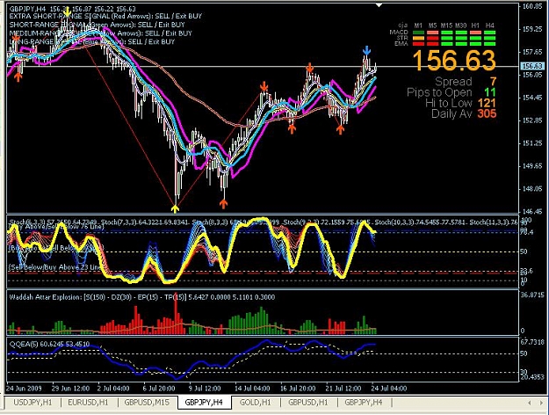The image size is (549, 415).
Task: Click the STR M5 red cell
Action: tap(433, 38)
